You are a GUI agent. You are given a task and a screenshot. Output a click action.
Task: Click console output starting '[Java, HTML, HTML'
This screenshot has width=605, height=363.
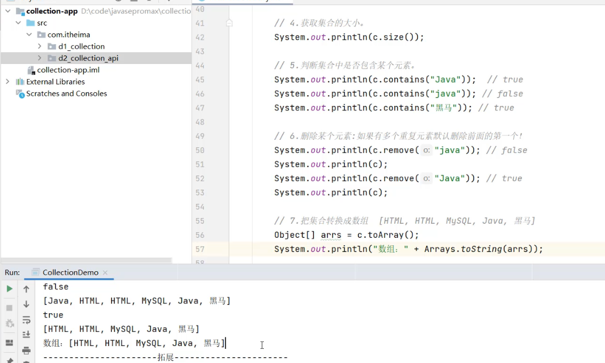point(137,301)
